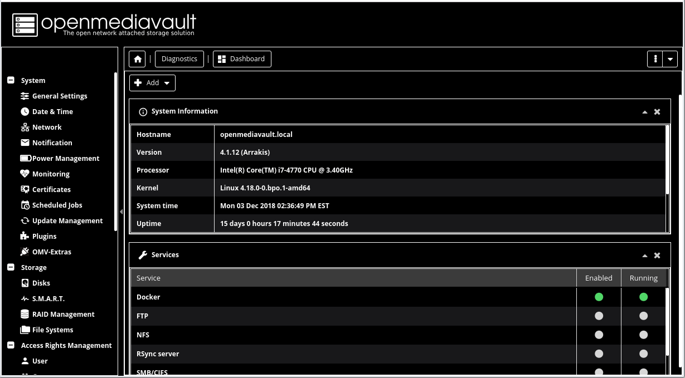Click the Disks drive icon
This screenshot has height=378, width=685.
[x=25, y=283]
